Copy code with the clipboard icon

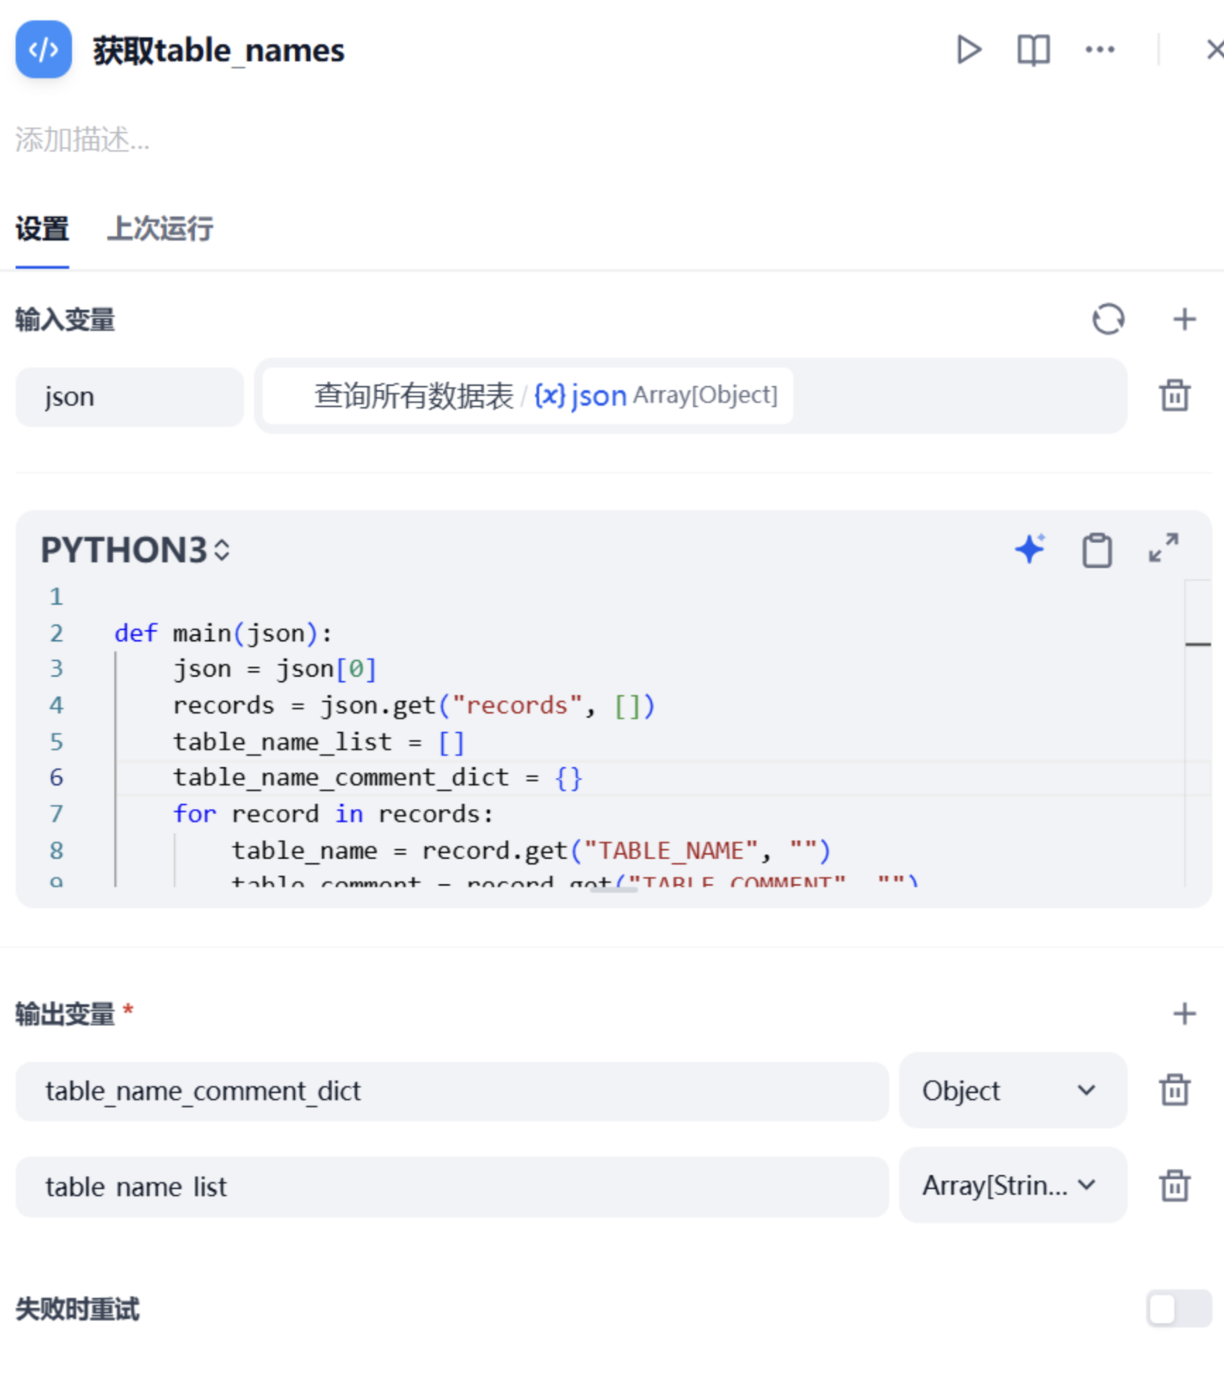pyautogui.click(x=1097, y=550)
